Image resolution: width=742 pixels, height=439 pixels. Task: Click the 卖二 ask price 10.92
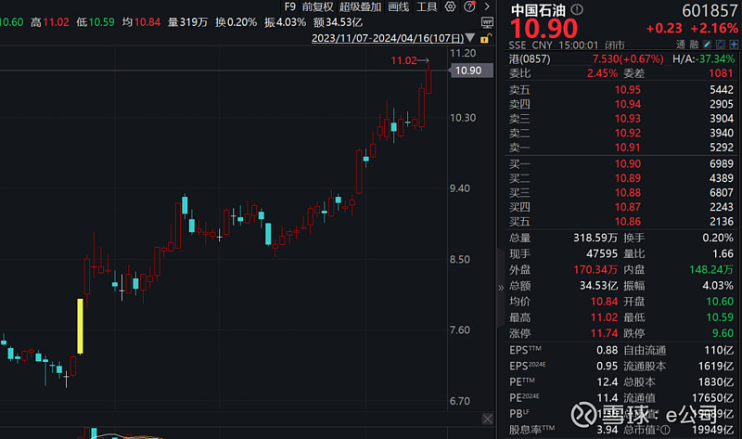[x=628, y=133]
